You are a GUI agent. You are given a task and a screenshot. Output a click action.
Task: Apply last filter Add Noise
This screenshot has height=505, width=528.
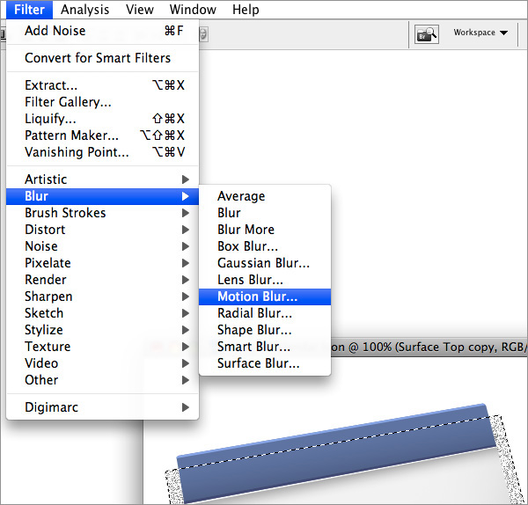pyautogui.click(x=102, y=31)
